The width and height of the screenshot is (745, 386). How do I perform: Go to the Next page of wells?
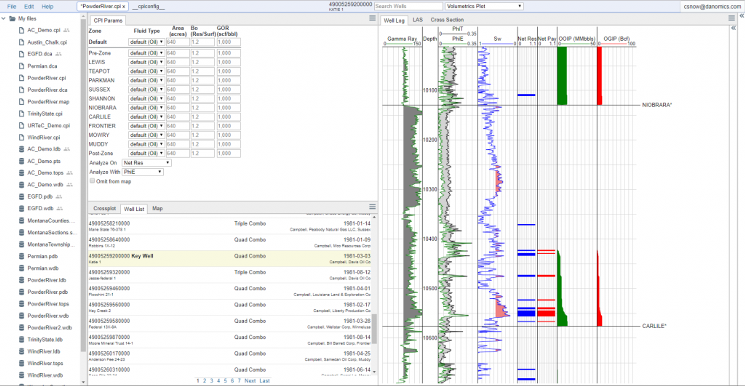coord(250,381)
